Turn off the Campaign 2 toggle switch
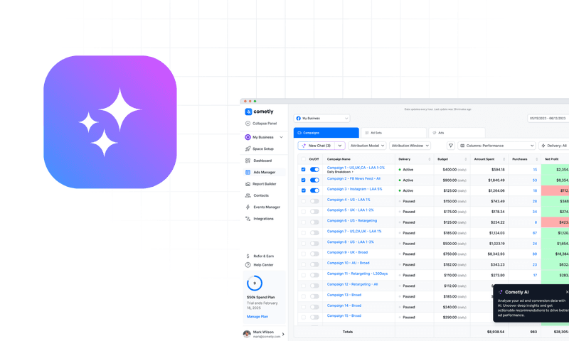Screen dimensions: 569x341 pos(314,180)
